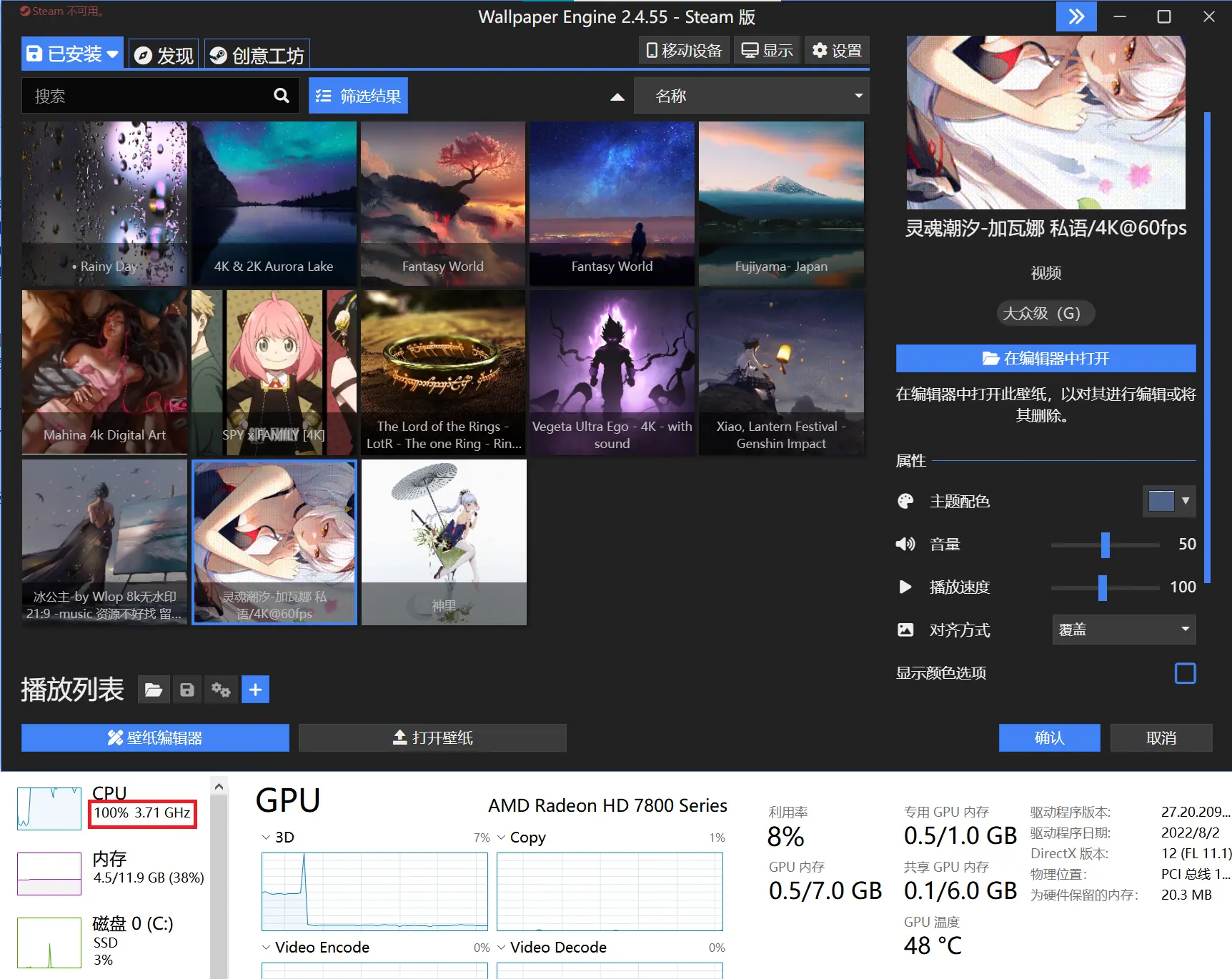The height and width of the screenshot is (979, 1232).
Task: Select The Lord of the Rings wallpaper
Action: point(443,372)
